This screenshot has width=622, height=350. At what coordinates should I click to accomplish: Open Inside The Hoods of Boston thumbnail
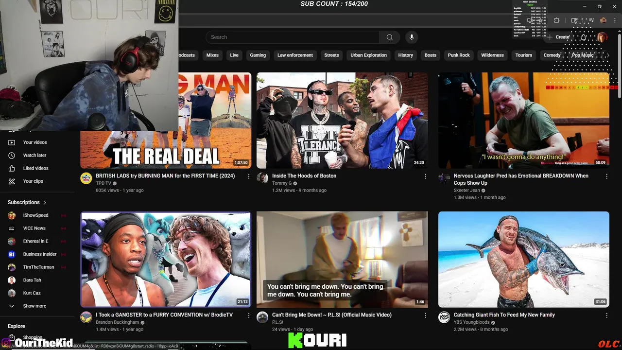click(x=342, y=121)
